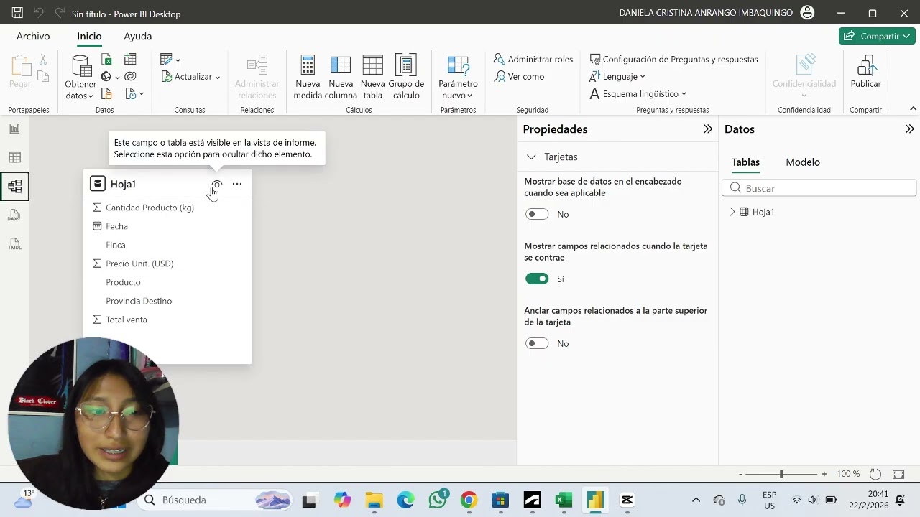Screen dimensions: 920x517
Task: Open the Ayuda ribbon tab
Action: [137, 36]
